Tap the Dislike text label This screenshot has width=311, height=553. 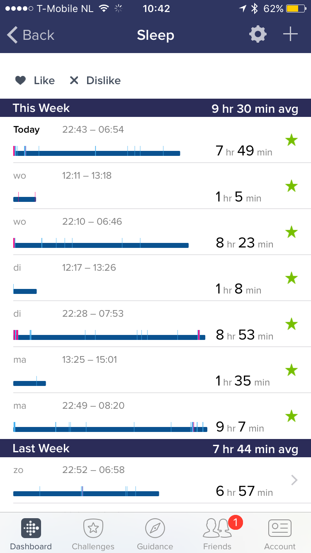[x=103, y=80]
